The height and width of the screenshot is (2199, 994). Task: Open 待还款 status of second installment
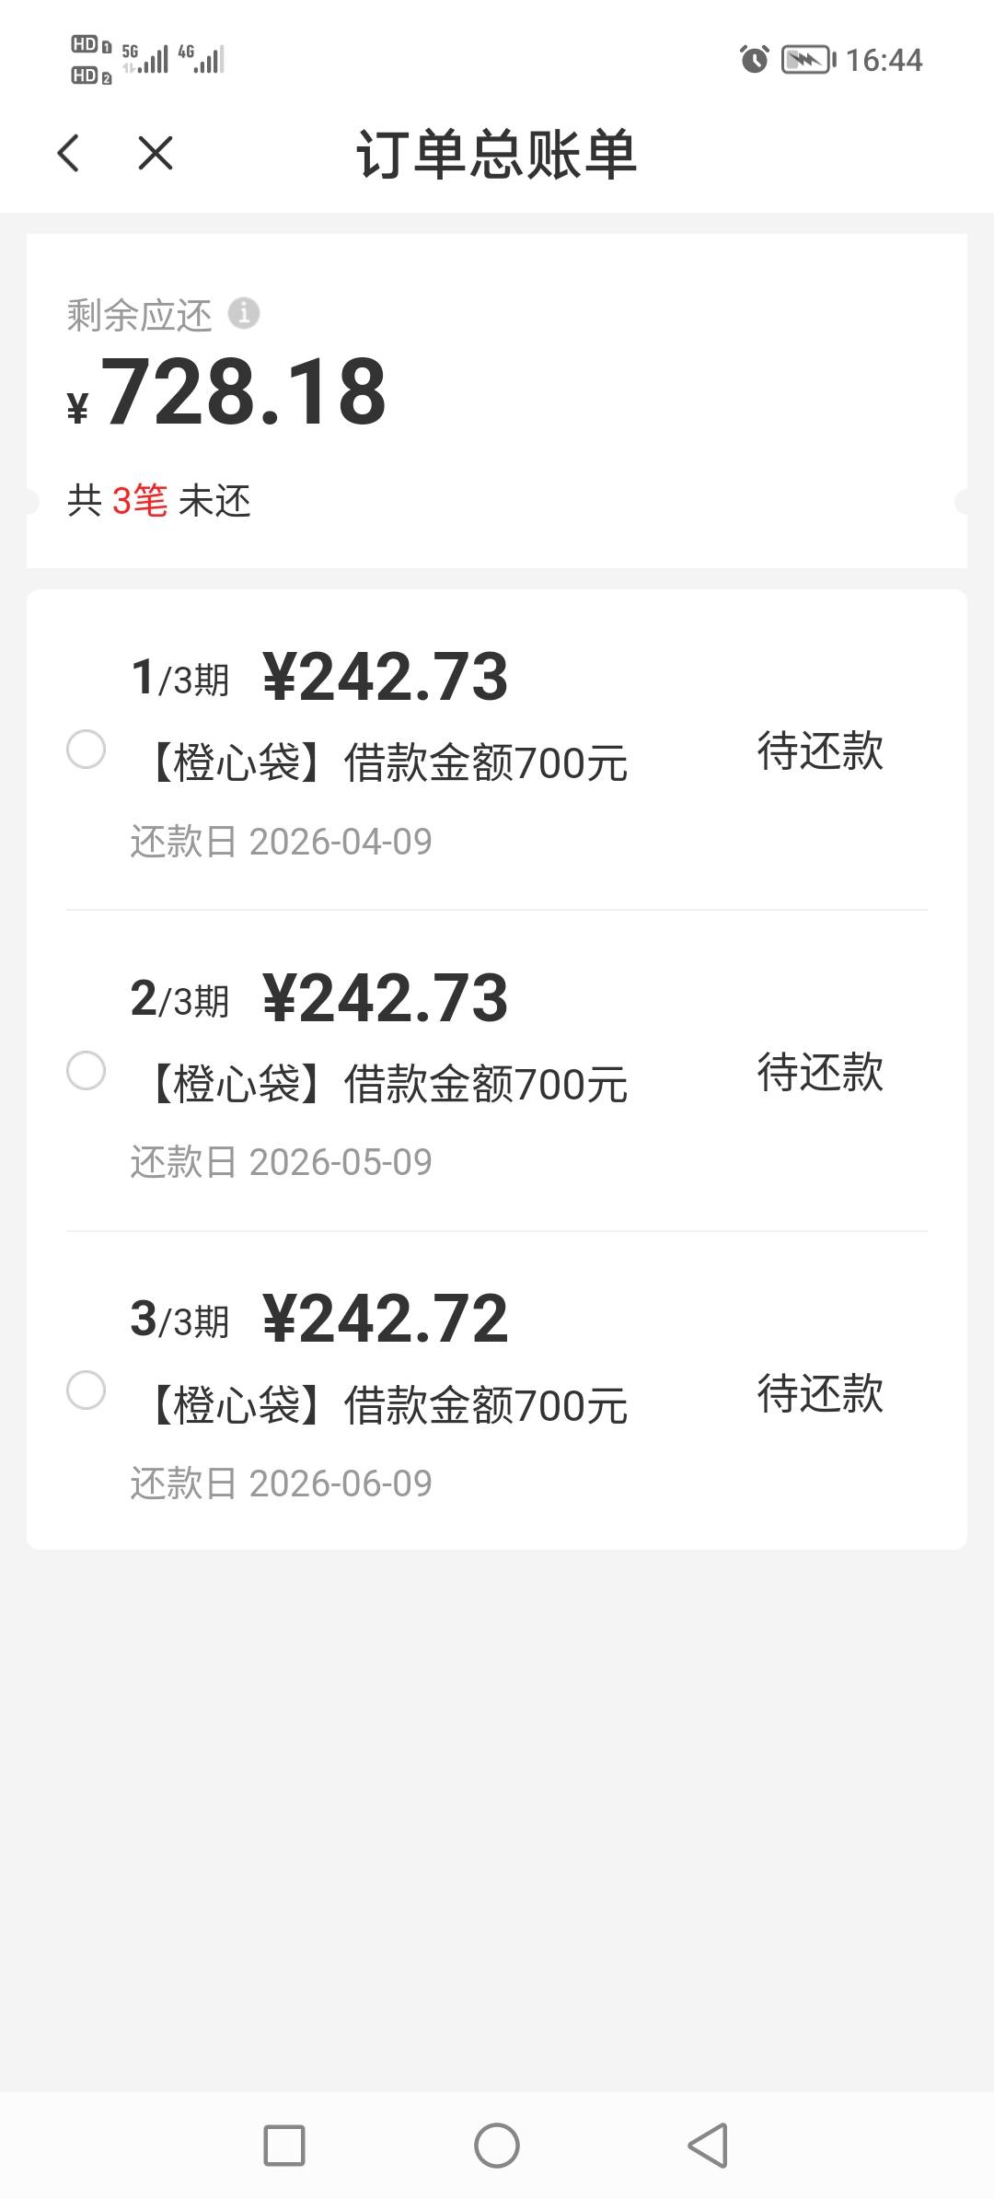coord(819,1073)
